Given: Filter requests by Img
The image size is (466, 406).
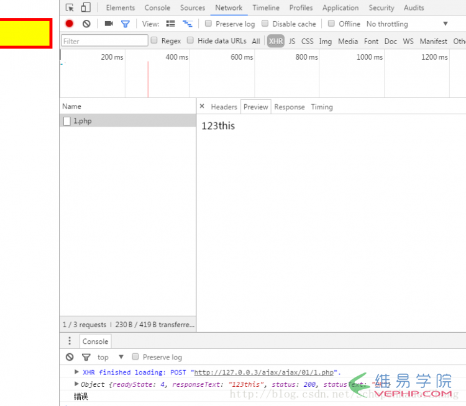Looking at the screenshot, I should [x=326, y=42].
